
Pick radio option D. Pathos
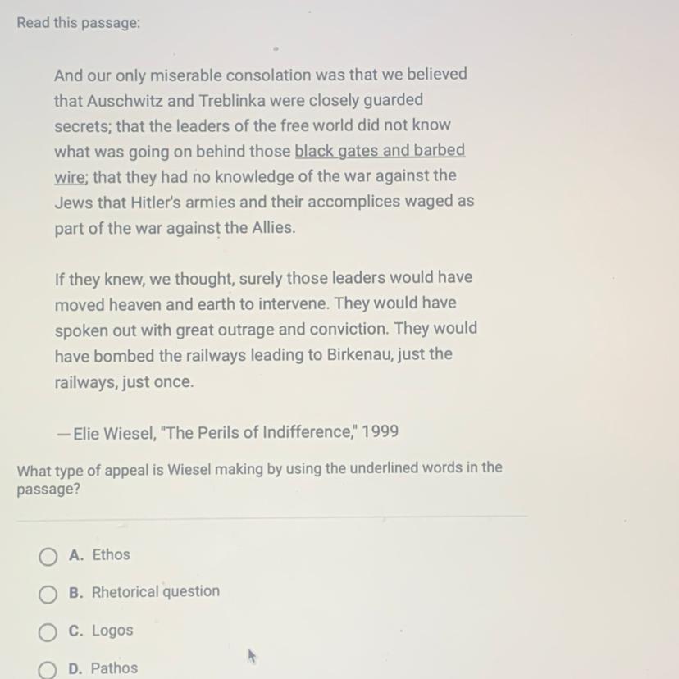47,669
